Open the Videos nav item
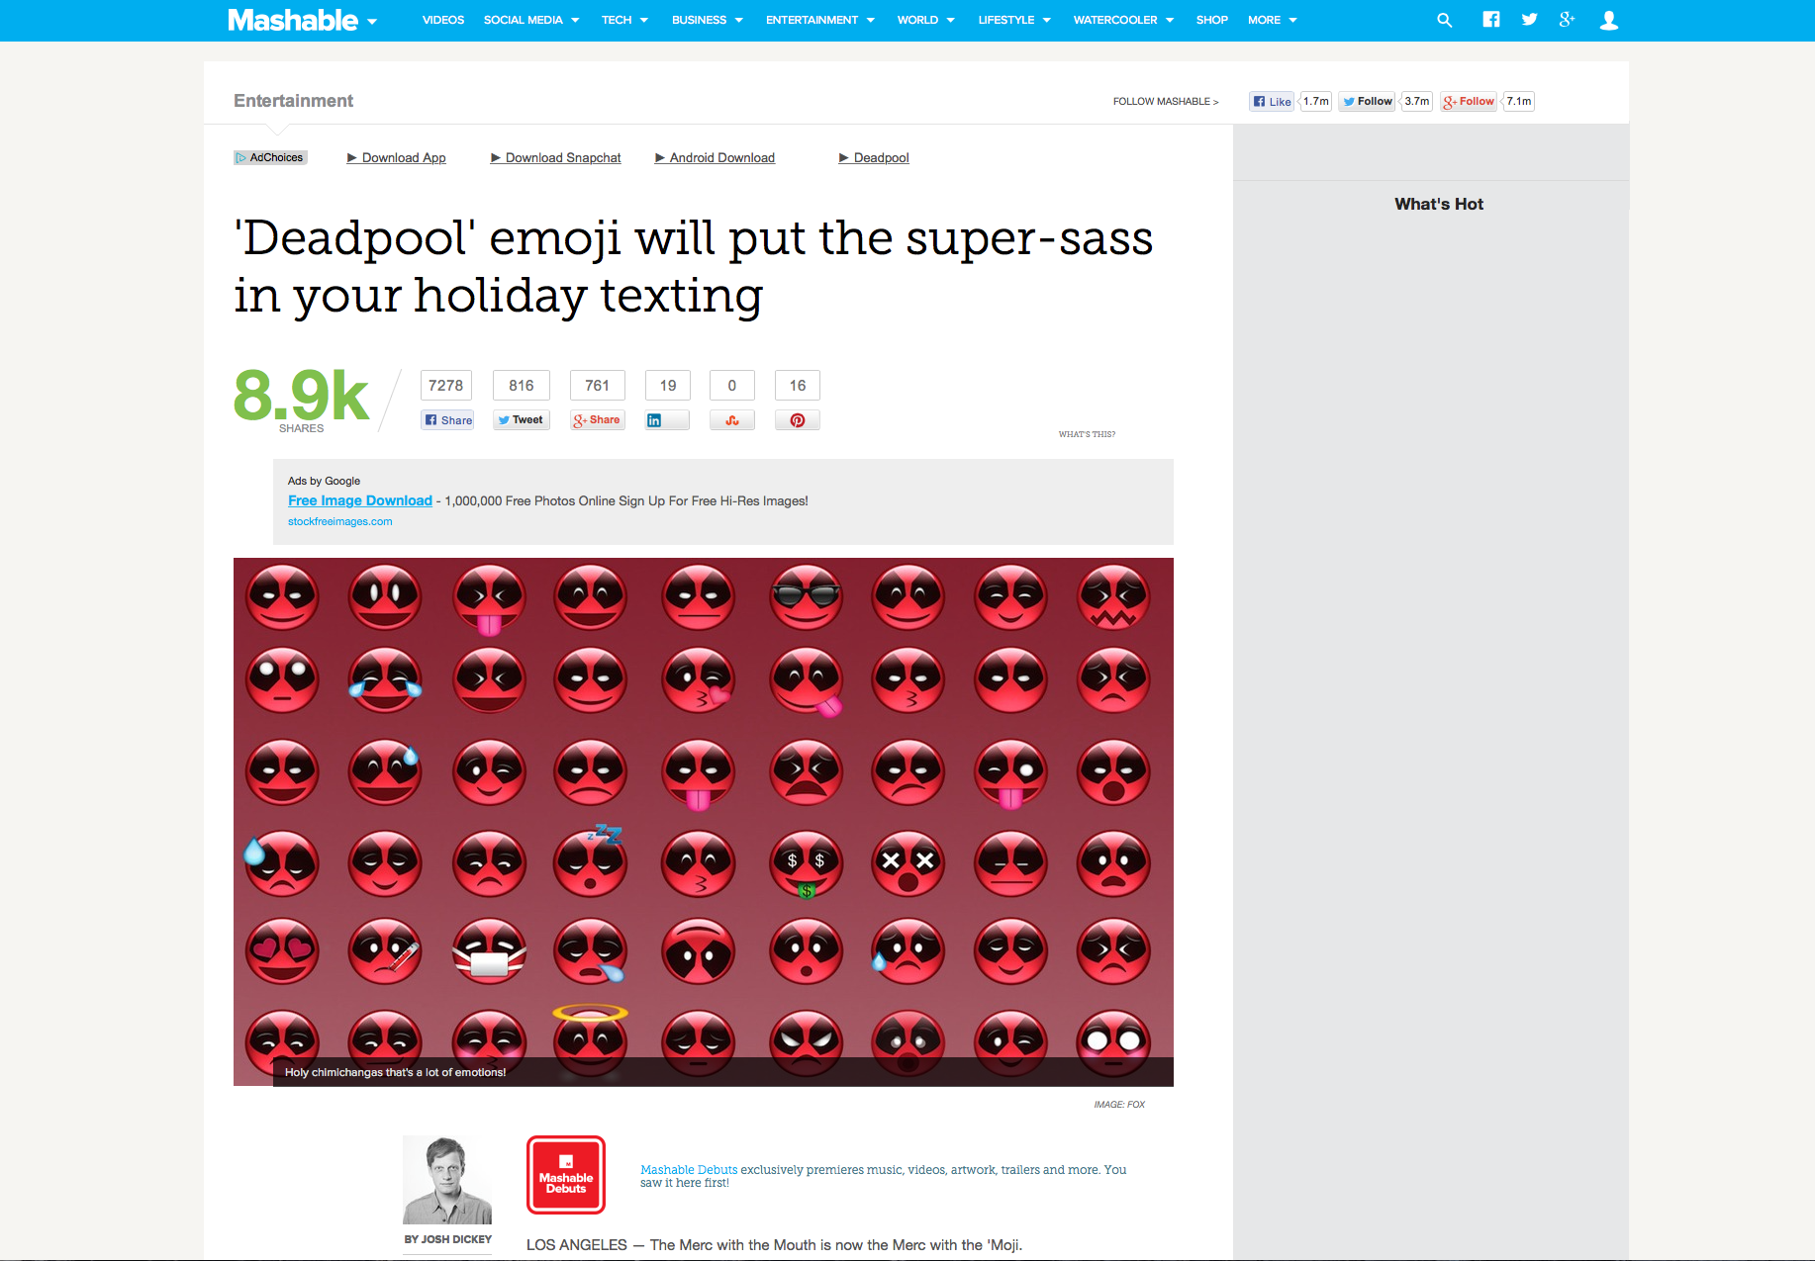This screenshot has width=1815, height=1261. (x=443, y=20)
